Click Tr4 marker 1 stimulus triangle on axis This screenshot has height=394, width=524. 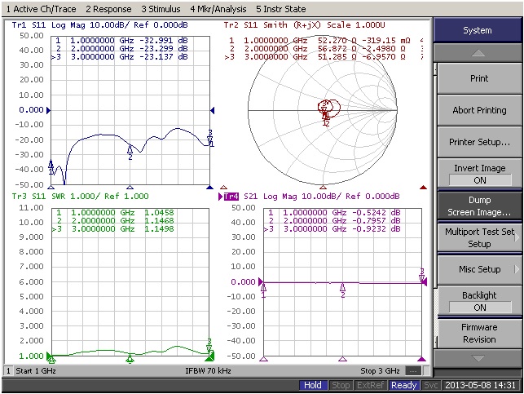pos(264,359)
